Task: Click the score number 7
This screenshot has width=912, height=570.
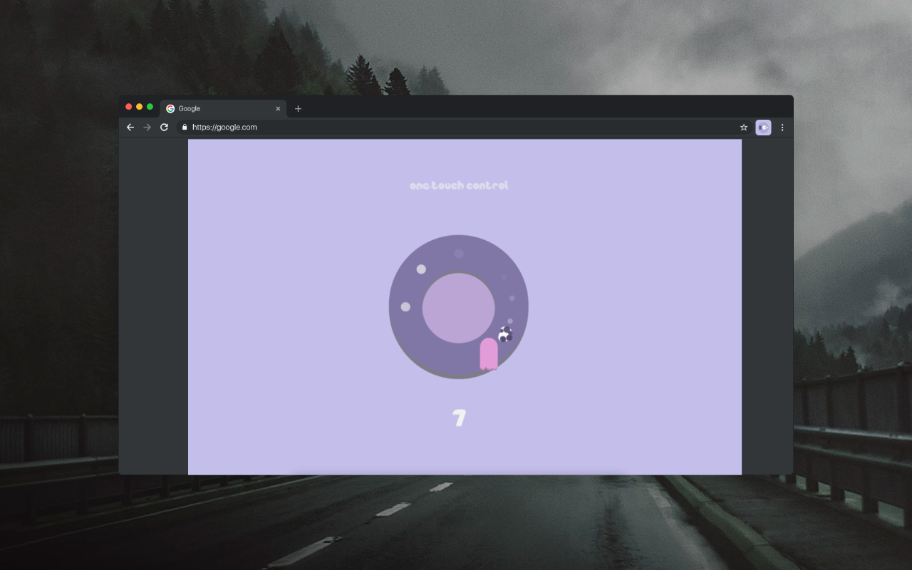Action: coord(460,418)
